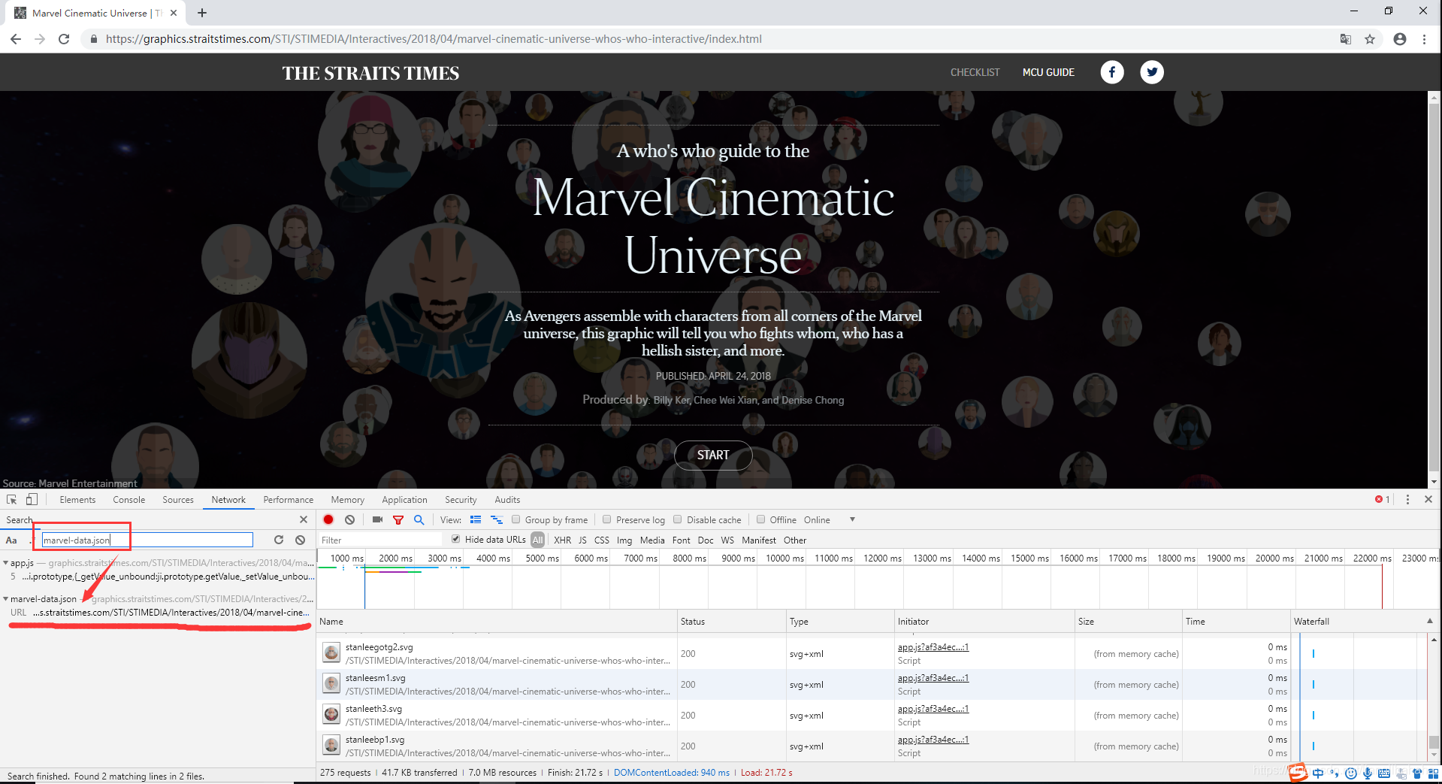Click the START button on the page
The width and height of the screenshot is (1442, 784).
[x=713, y=455]
